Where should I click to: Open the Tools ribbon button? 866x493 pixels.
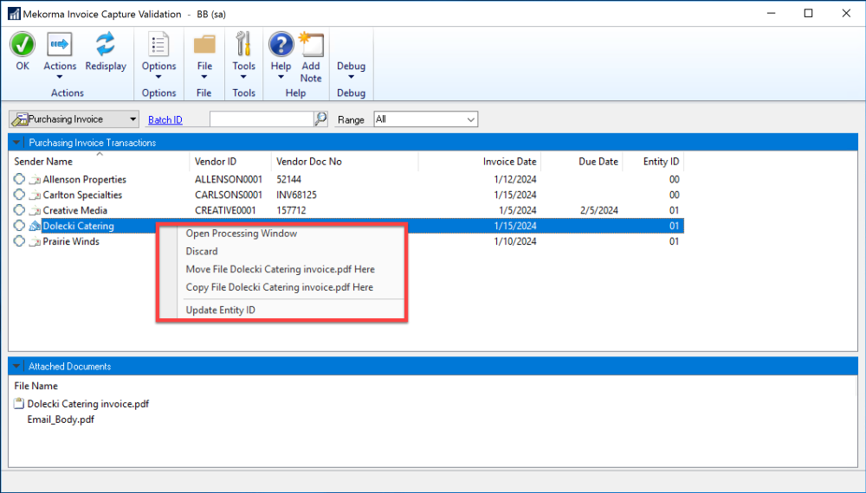243,55
